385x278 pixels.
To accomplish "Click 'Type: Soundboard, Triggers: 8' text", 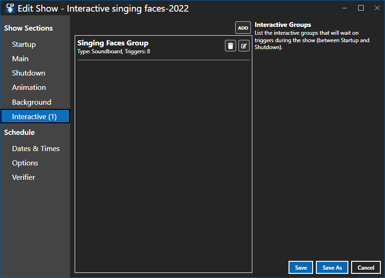I will click(x=114, y=51).
